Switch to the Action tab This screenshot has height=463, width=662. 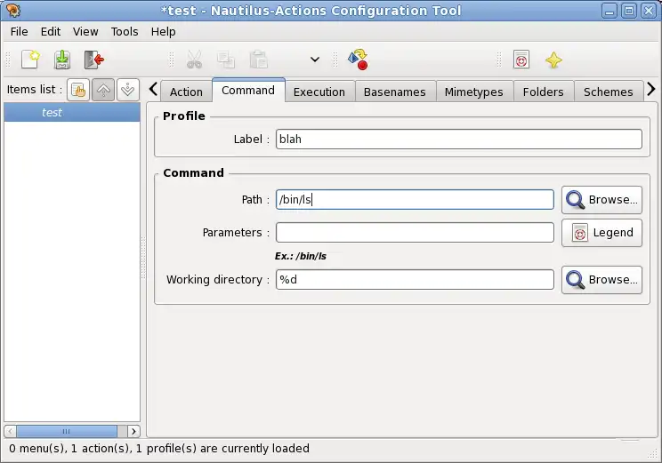point(186,92)
